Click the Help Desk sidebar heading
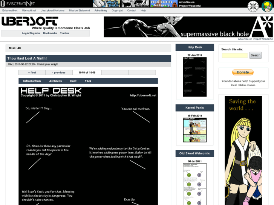The width and height of the screenshot is (274, 205). tap(195, 47)
